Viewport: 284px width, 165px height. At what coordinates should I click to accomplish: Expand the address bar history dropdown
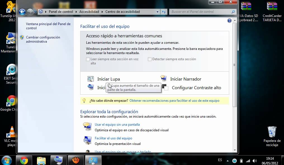157,12
